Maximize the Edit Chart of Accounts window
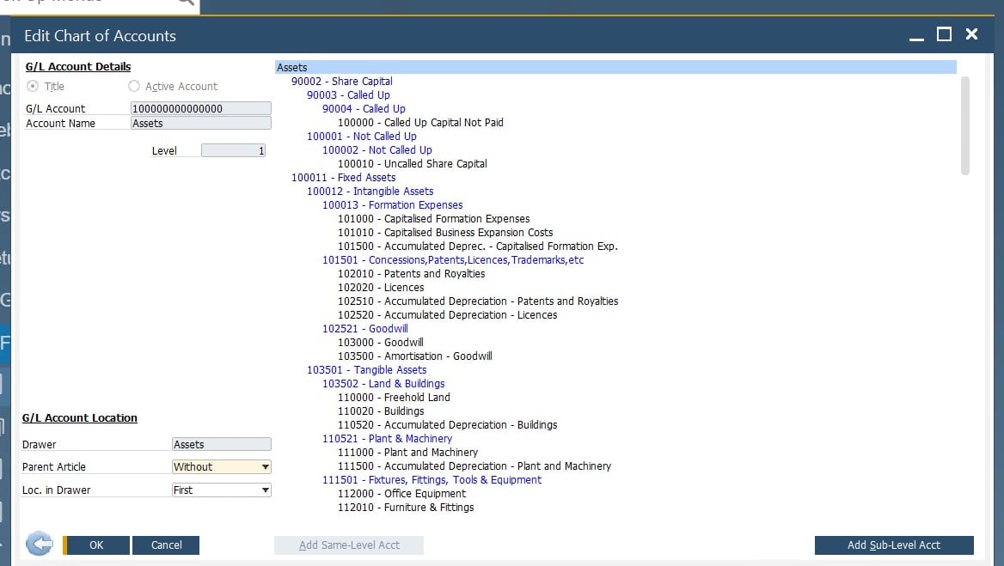This screenshot has width=1004, height=566. 944,34
